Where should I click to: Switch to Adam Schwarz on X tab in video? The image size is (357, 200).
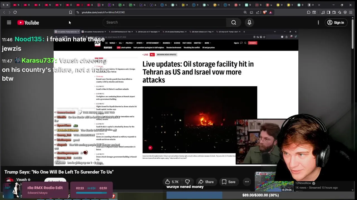click(x=201, y=32)
